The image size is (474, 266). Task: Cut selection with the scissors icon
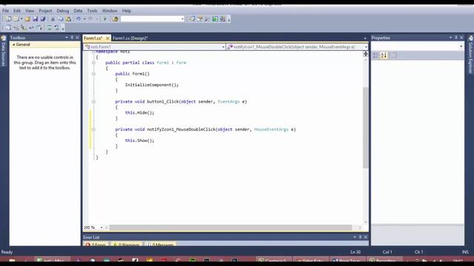point(53,19)
